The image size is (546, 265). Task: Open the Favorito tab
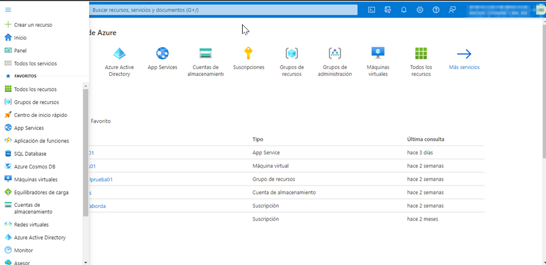[101, 121]
